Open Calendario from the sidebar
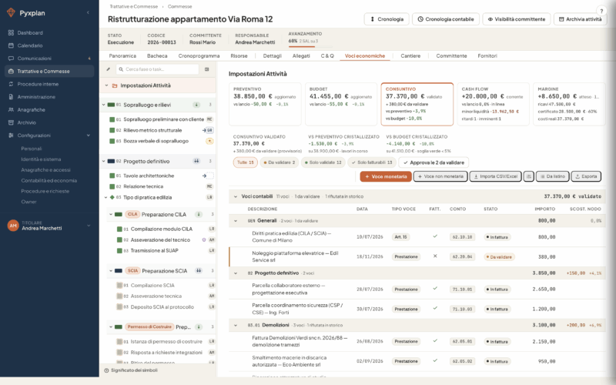The height and width of the screenshot is (385, 616). click(x=30, y=45)
